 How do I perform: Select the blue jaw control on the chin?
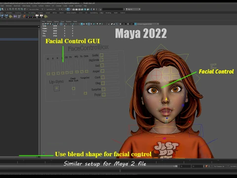click(167, 118)
